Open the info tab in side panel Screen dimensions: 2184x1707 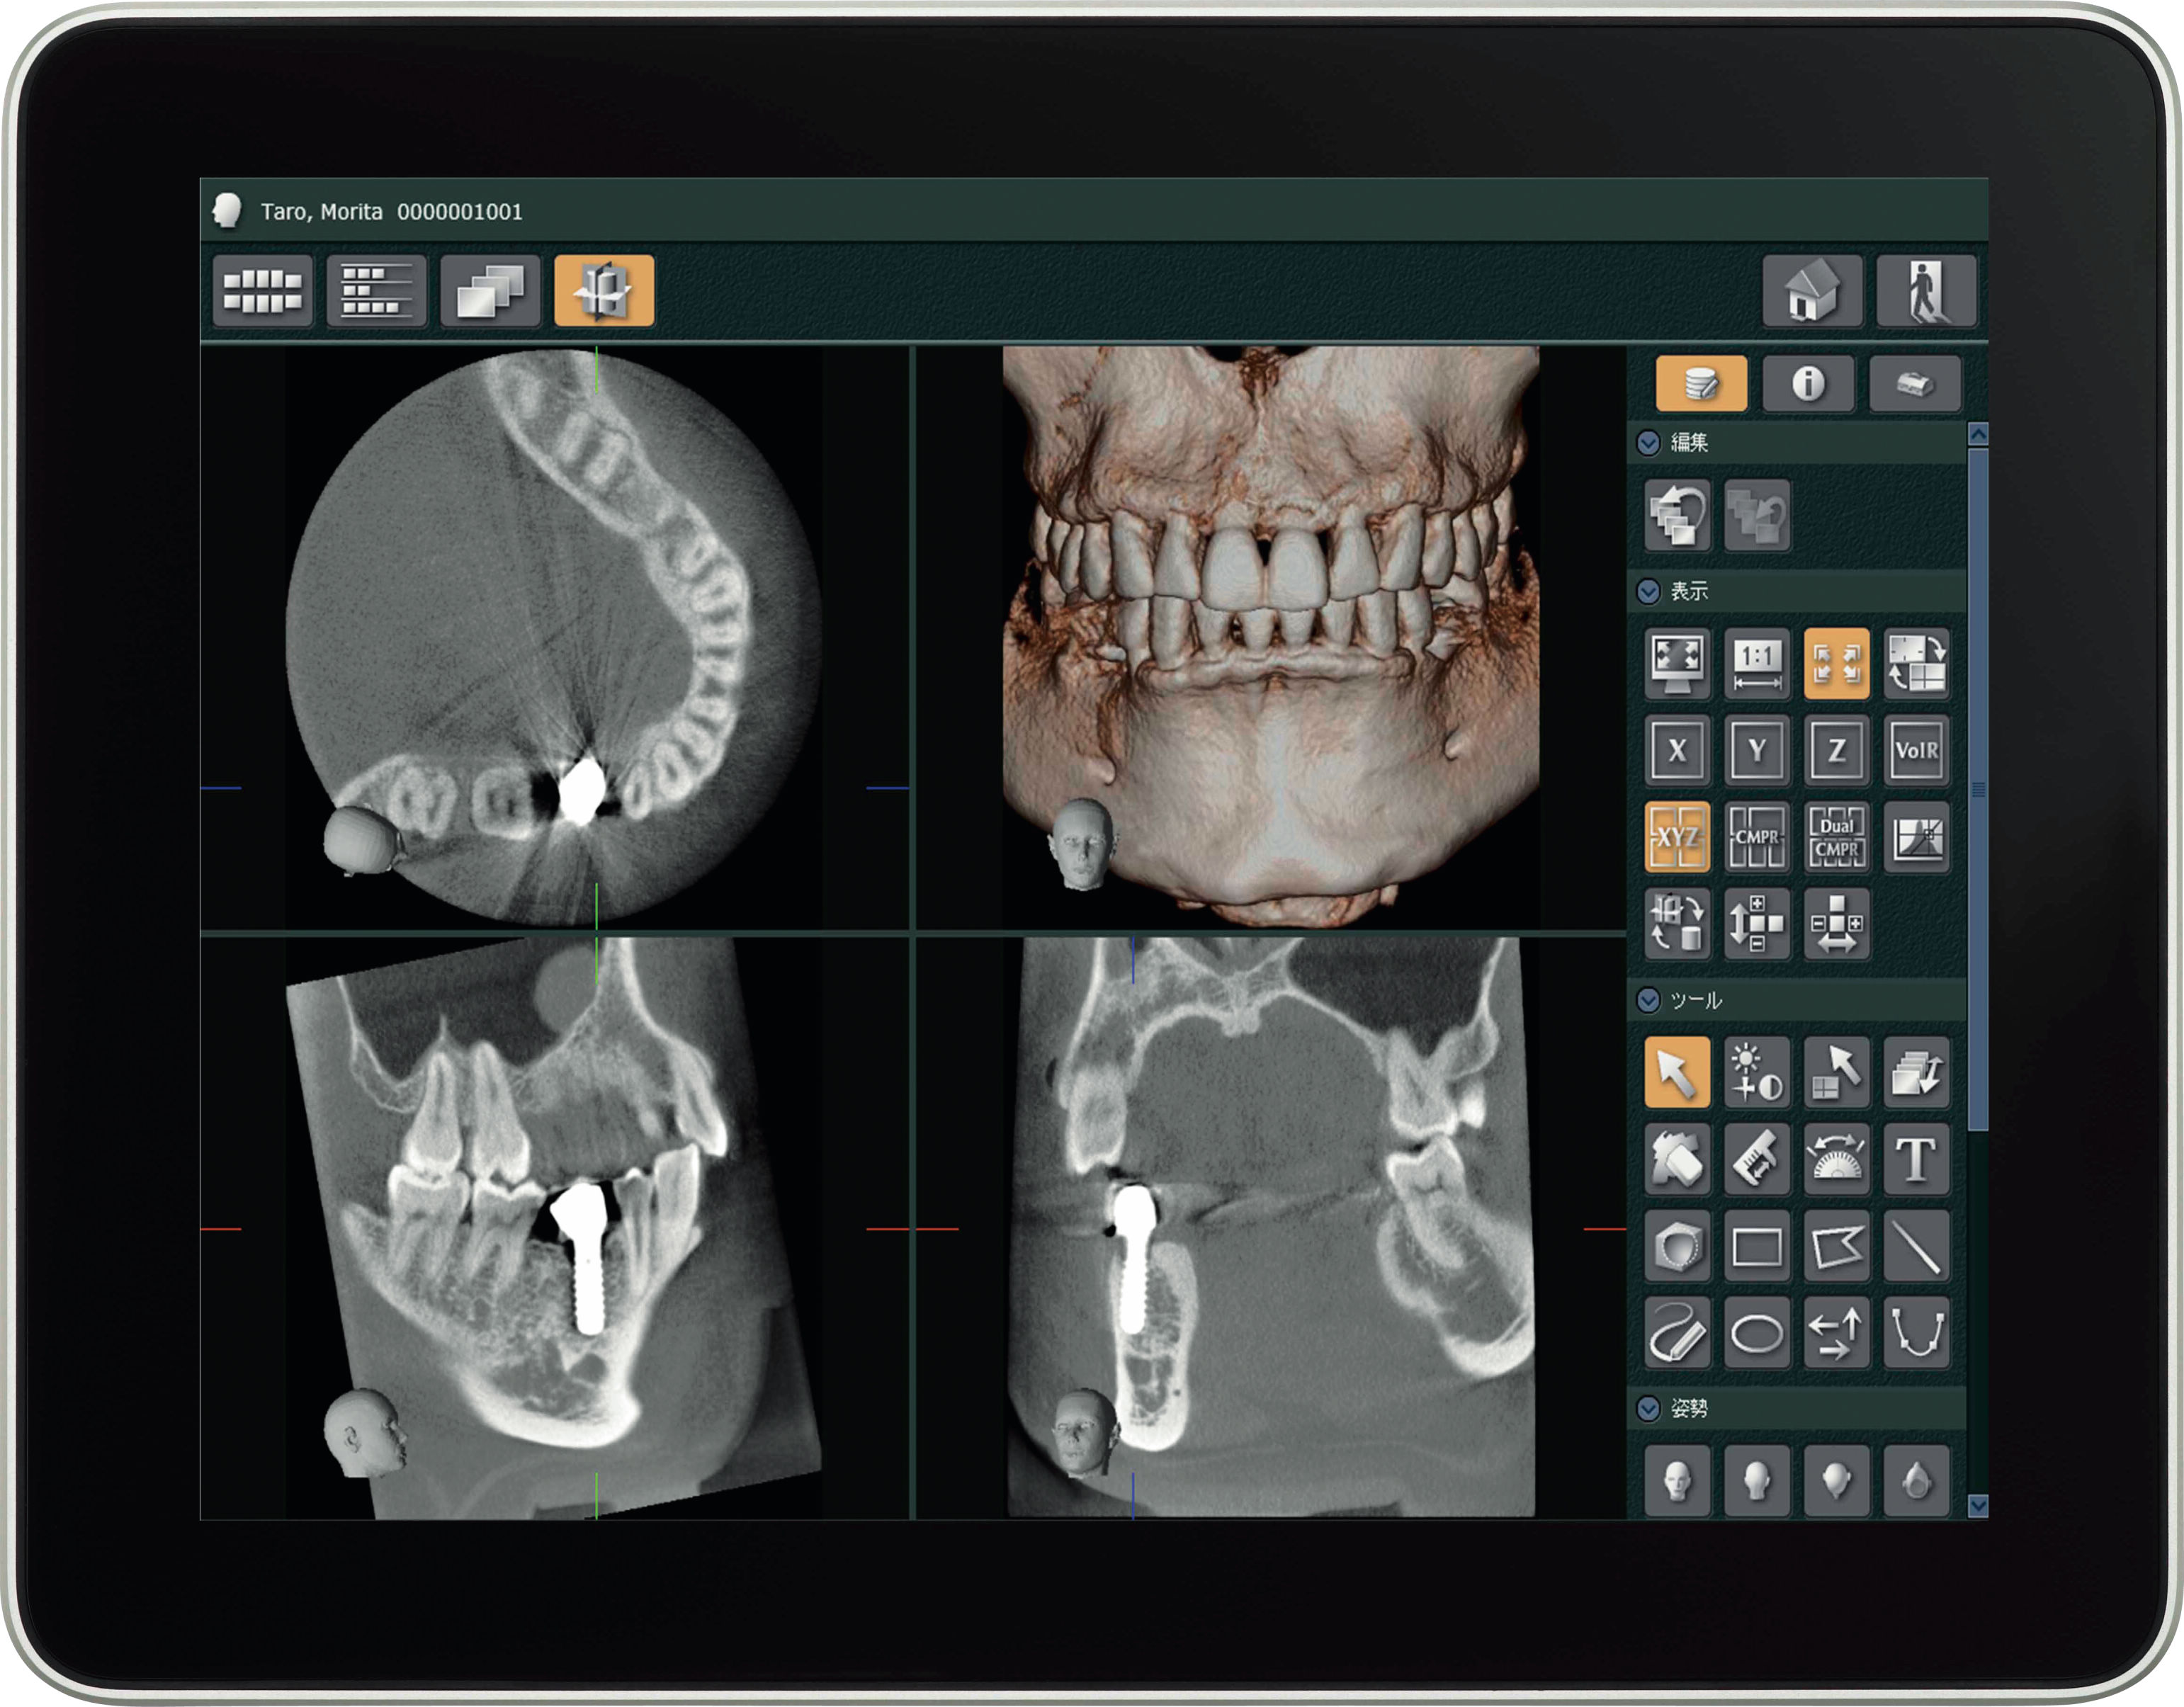click(x=1808, y=383)
